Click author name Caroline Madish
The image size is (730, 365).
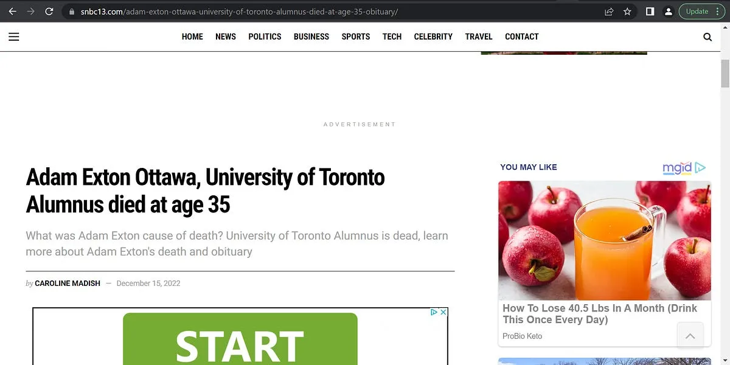[x=68, y=283]
